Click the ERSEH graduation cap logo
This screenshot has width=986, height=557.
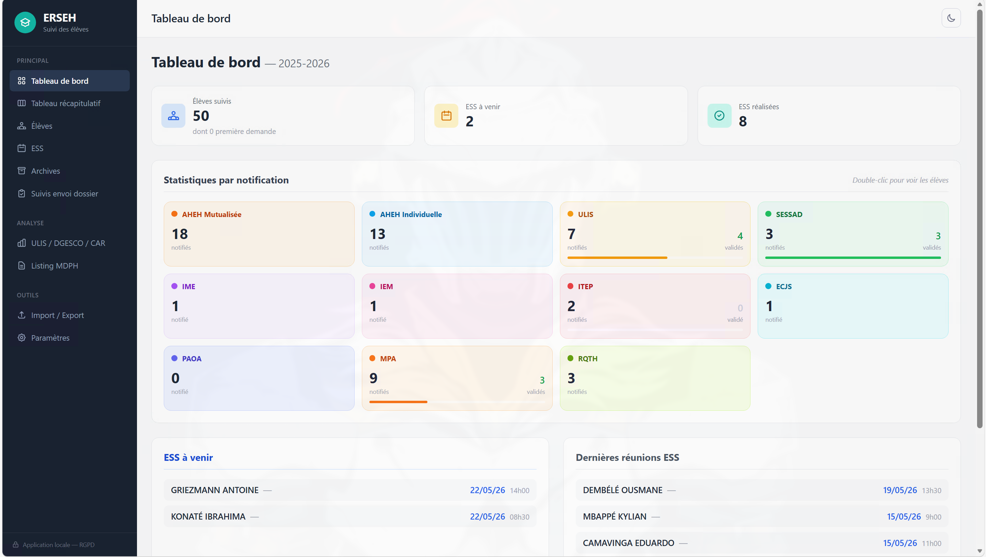click(25, 23)
